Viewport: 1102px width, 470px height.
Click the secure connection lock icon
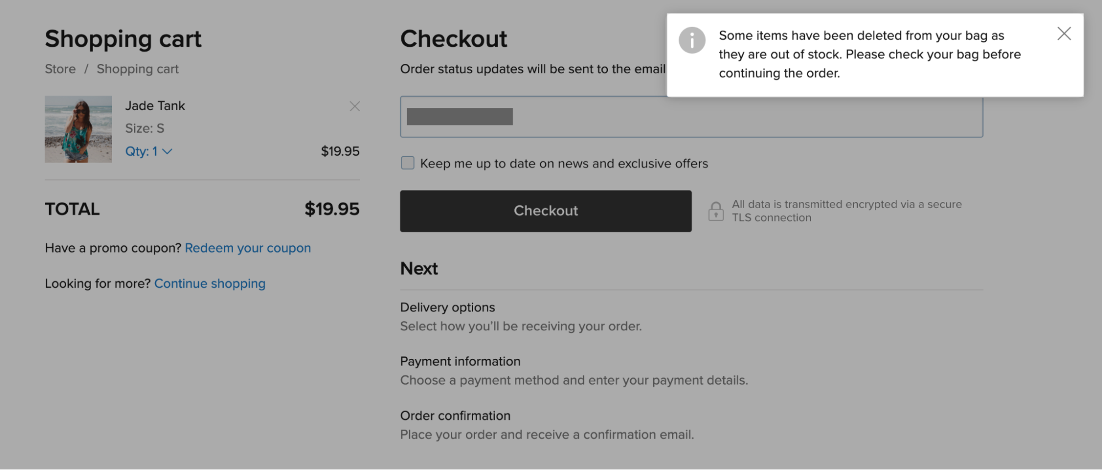[x=716, y=211]
